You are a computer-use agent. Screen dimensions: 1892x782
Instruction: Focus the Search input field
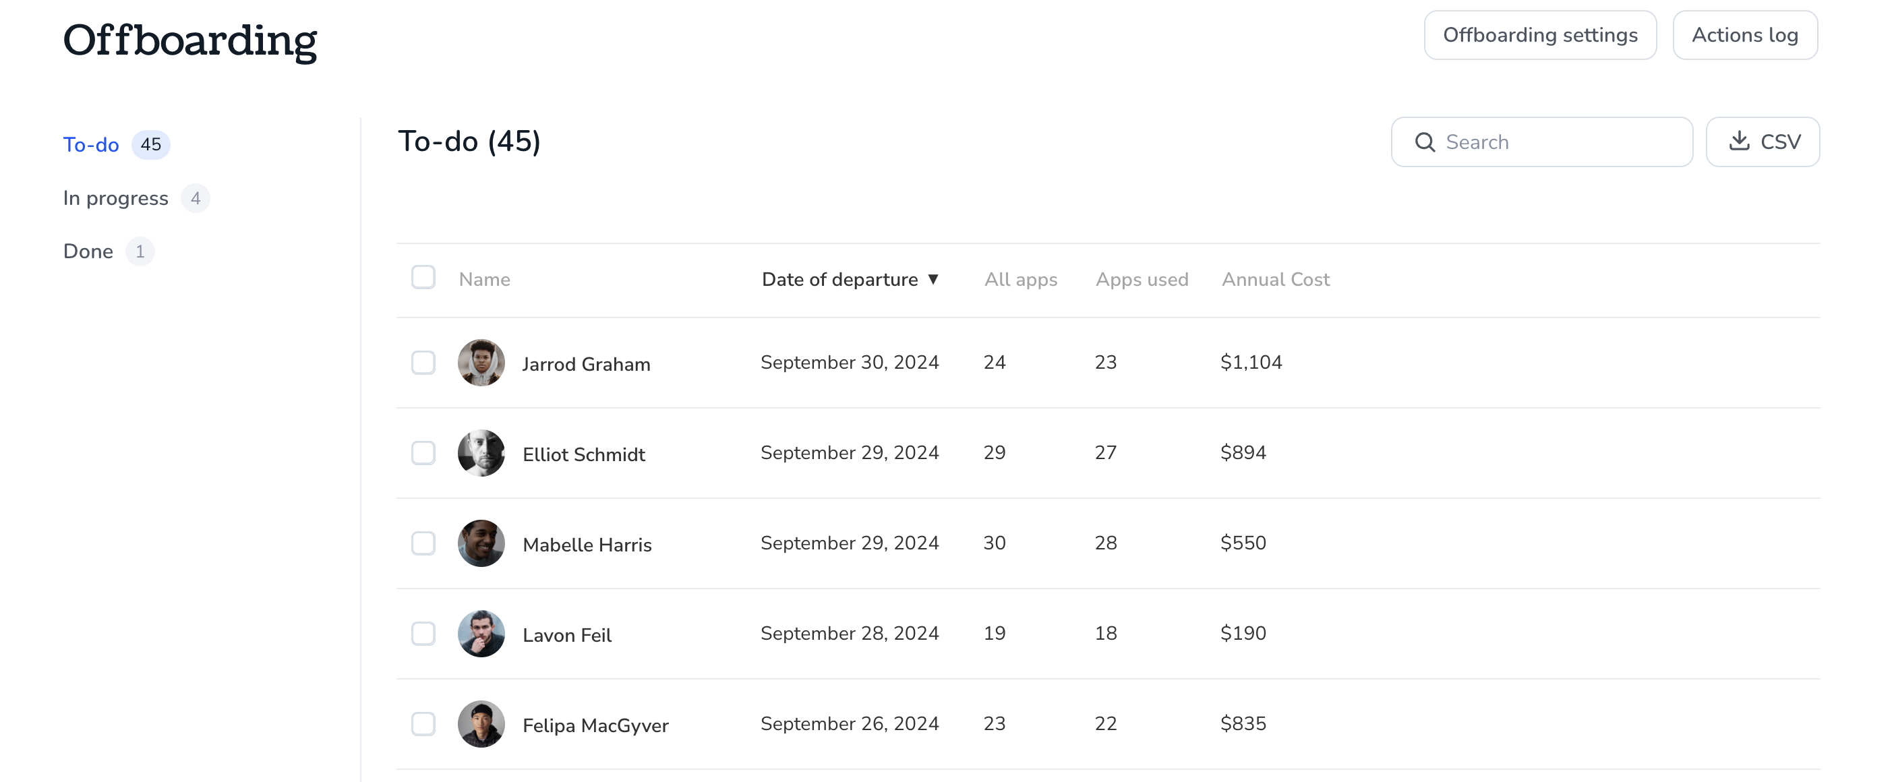(1541, 142)
